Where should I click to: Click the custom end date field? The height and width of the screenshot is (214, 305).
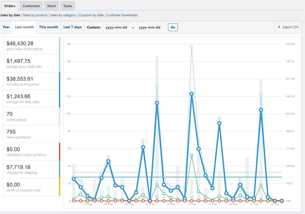click(x=150, y=27)
